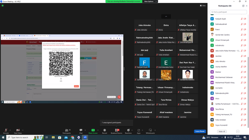
Task: Open Task View from the taskbar
Action: (x=47, y=137)
